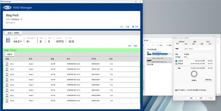Select the LaCie - Array 1 drive entry in Explorer

(159, 60)
